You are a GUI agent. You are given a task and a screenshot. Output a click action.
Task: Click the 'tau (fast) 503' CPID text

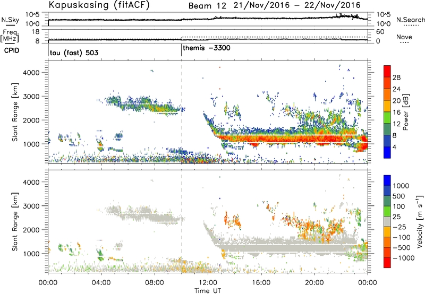click(74, 53)
